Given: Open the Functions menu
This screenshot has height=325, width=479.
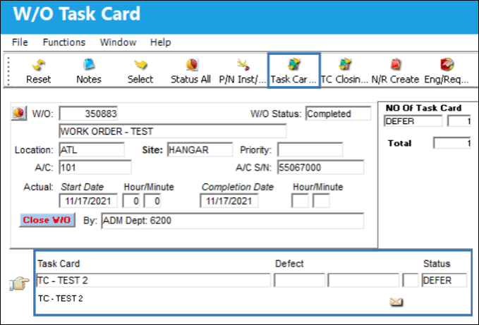Looking at the screenshot, I should pyautogui.click(x=64, y=42).
